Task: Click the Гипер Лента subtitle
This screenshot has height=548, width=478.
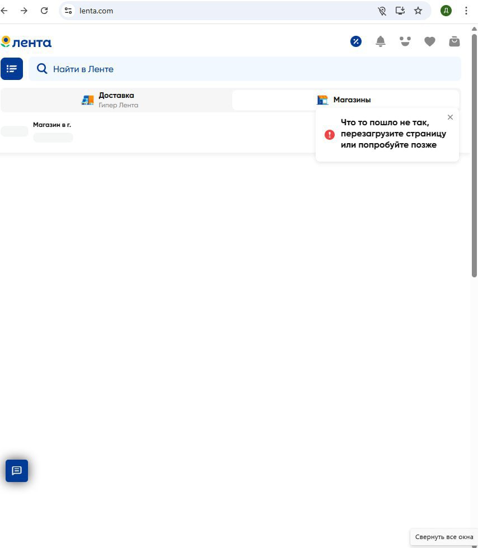Action: 118,105
